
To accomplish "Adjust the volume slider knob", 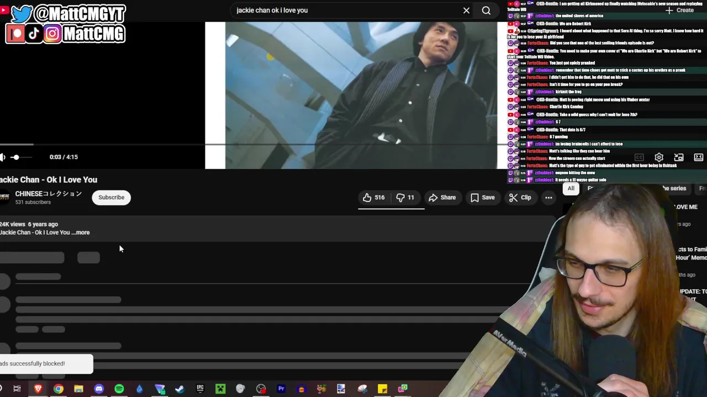I will pyautogui.click(x=15, y=158).
